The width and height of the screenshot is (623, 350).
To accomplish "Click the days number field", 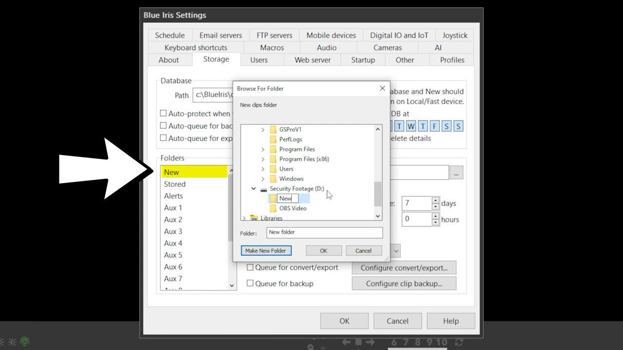I will [417, 203].
